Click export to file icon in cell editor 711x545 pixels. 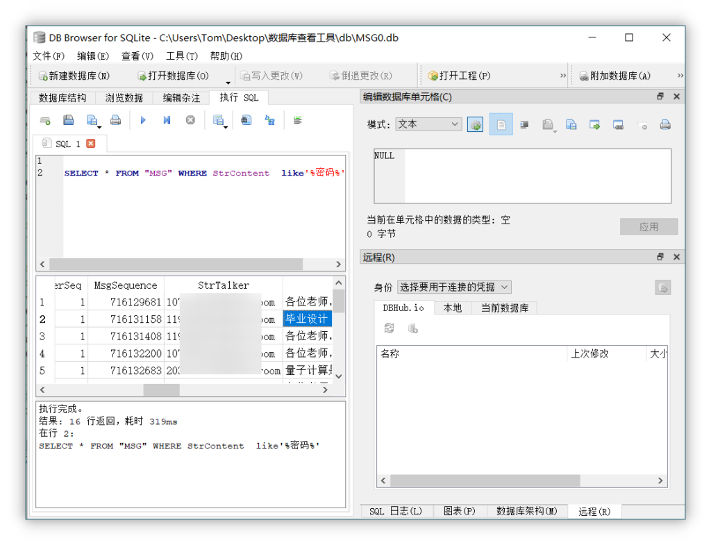tap(571, 125)
